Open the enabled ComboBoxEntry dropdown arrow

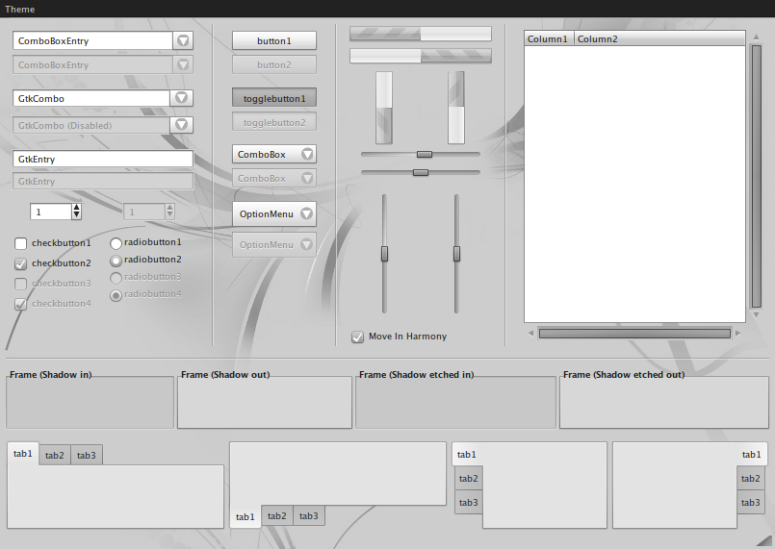click(x=183, y=40)
